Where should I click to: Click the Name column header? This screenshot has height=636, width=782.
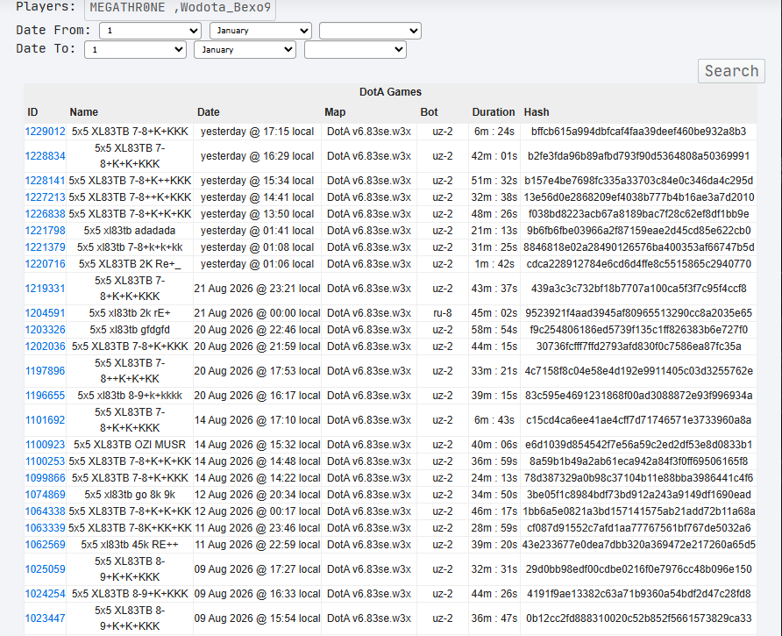click(x=84, y=111)
